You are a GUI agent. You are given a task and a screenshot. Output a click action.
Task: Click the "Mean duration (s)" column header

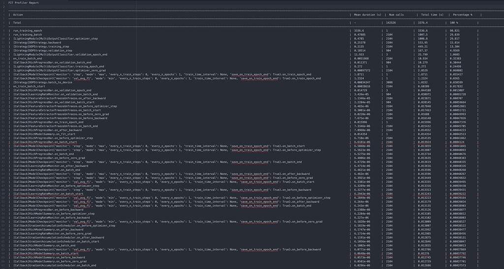368,15
